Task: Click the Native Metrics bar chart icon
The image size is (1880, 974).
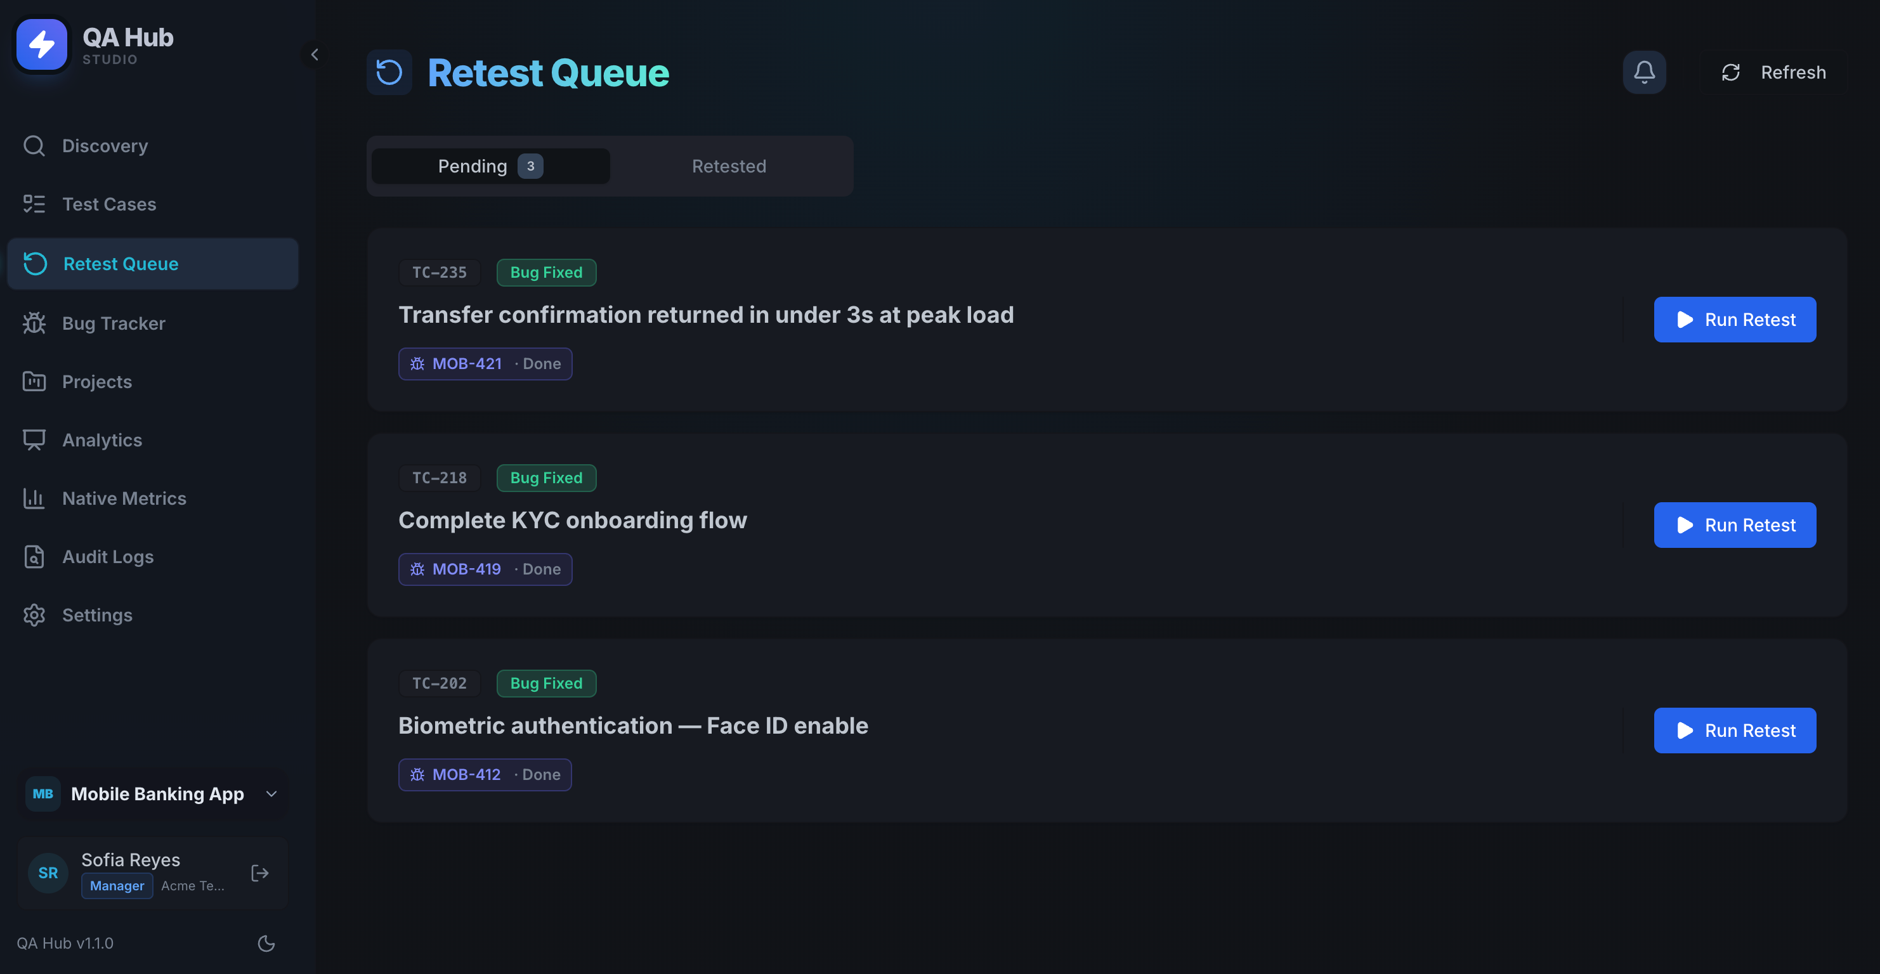Action: click(34, 498)
